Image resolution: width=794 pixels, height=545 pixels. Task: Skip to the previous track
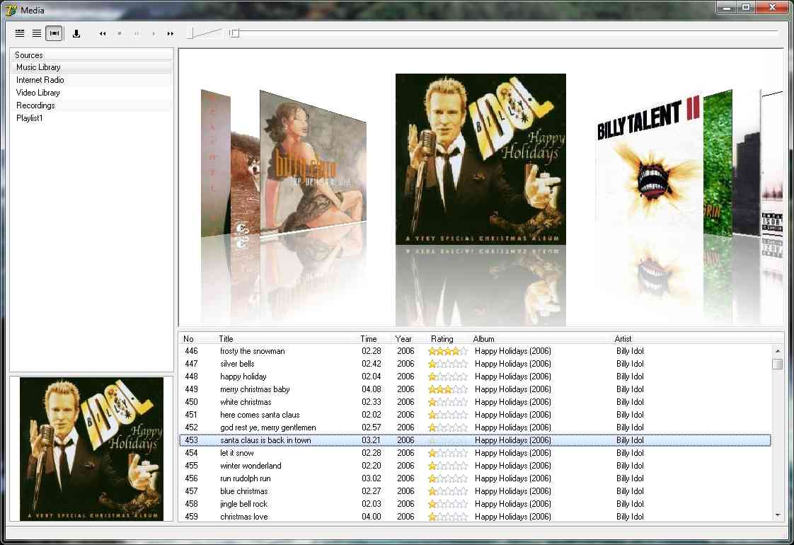103,33
